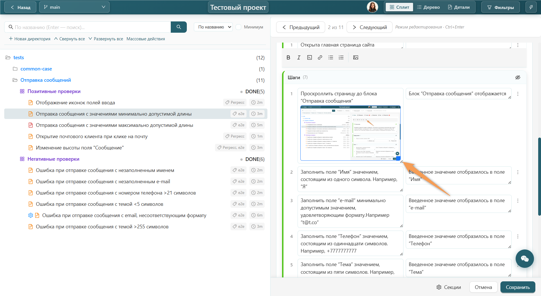Go to Предыдущий test case
Screen dimensions: 541x296
[301, 27]
